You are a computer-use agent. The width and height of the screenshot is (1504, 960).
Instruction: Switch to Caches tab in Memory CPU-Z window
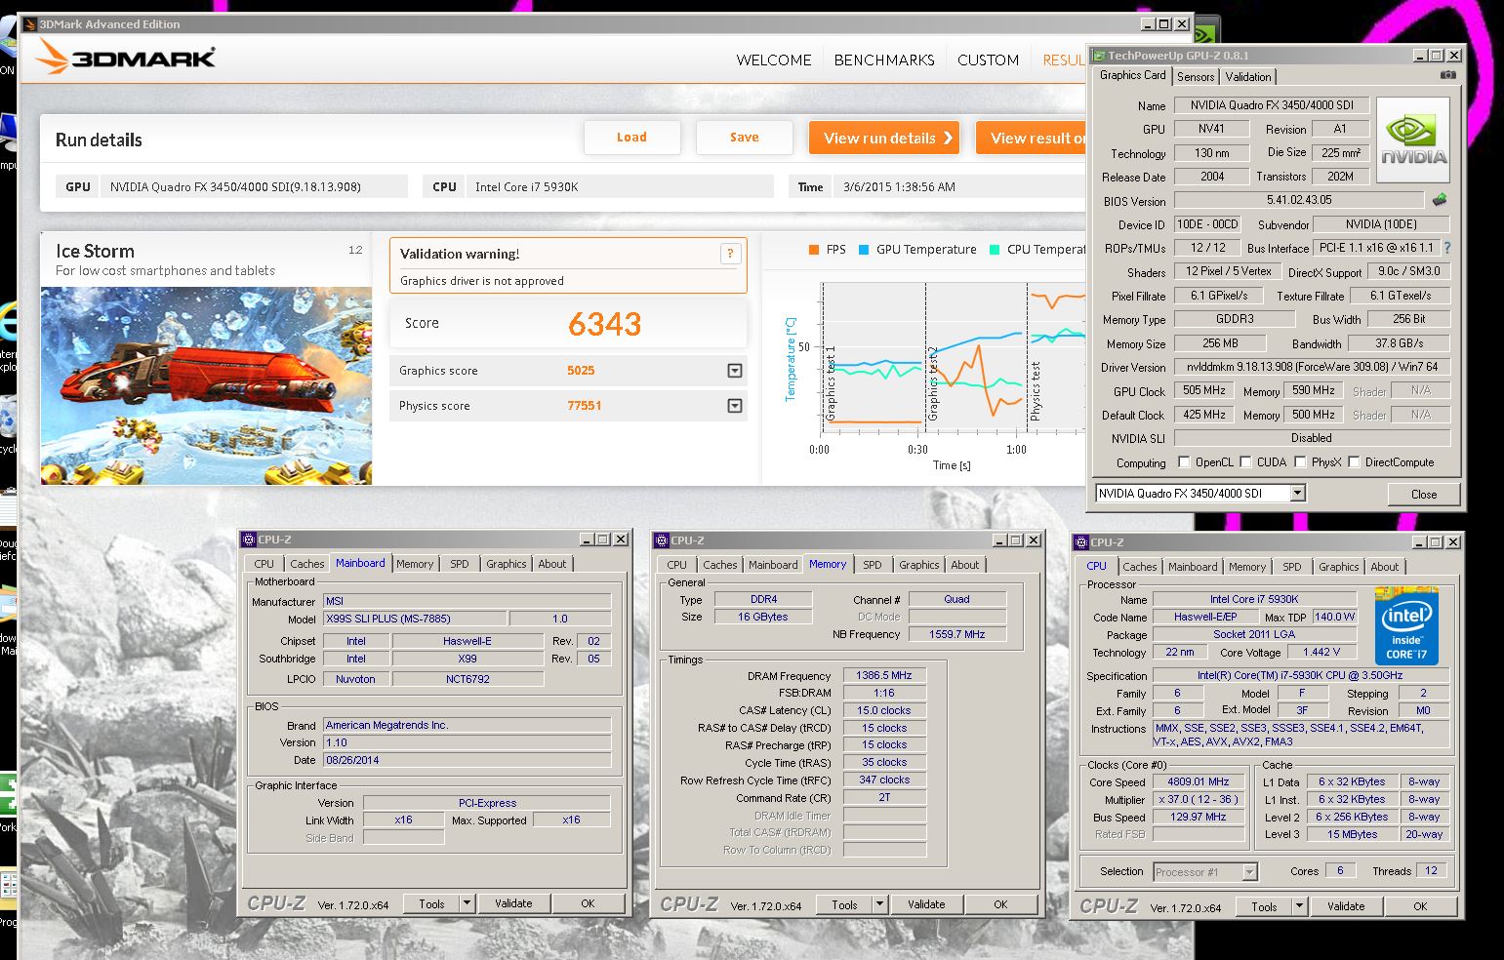pos(720,565)
